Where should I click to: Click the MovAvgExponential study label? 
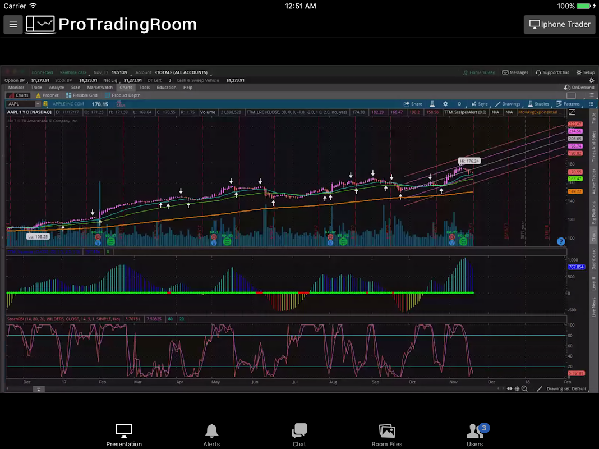tap(540, 112)
